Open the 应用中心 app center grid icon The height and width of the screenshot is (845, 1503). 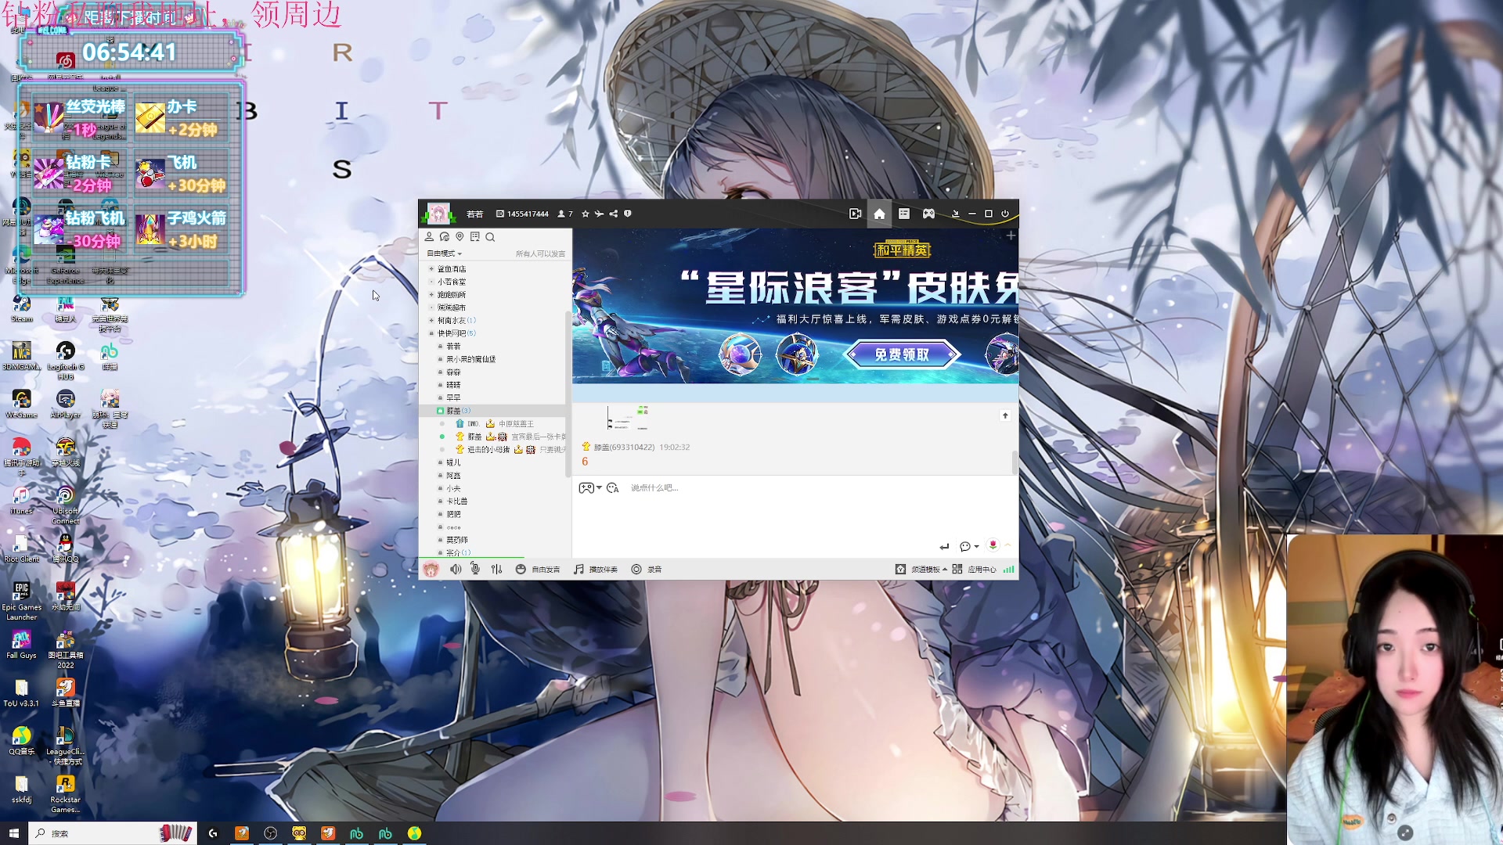click(957, 569)
